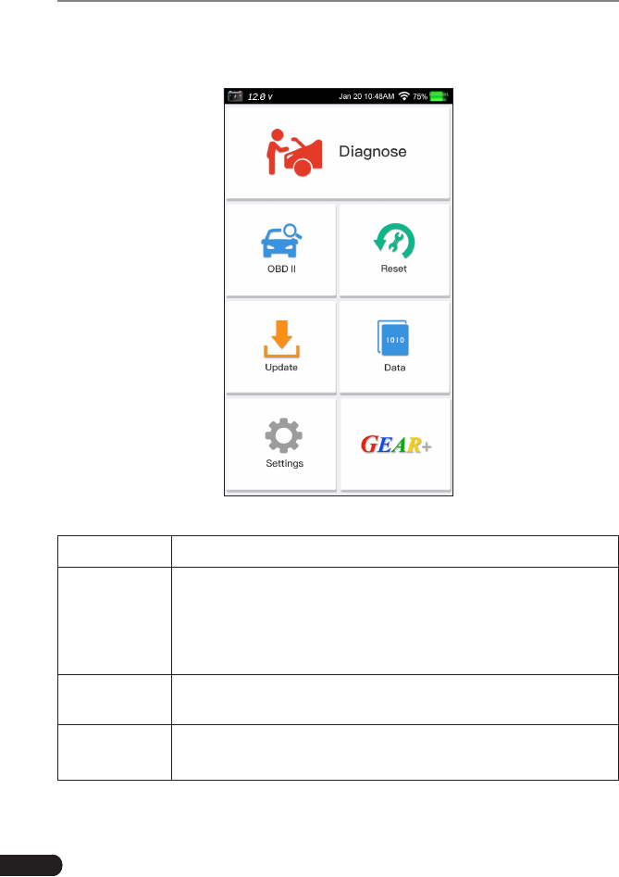619x877 pixels.
Task: Open the green Reset wrench icon
Action: coord(394,241)
